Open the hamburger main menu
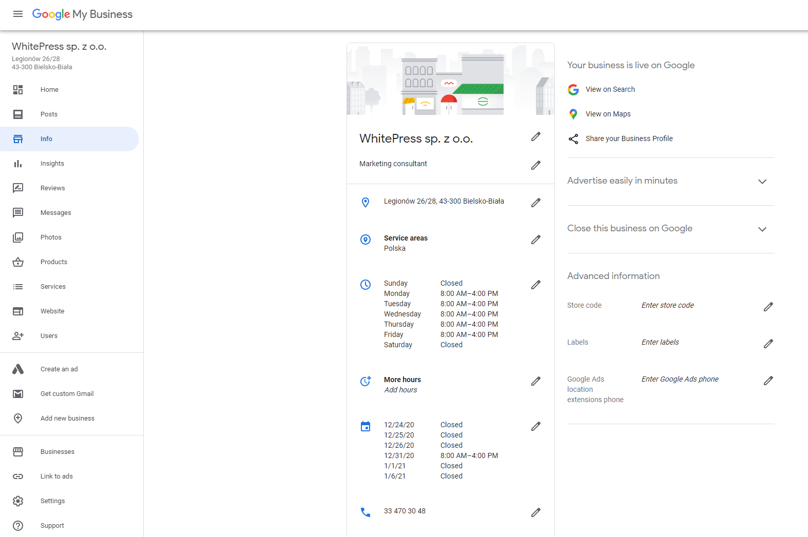The image size is (808, 537). pos(18,14)
